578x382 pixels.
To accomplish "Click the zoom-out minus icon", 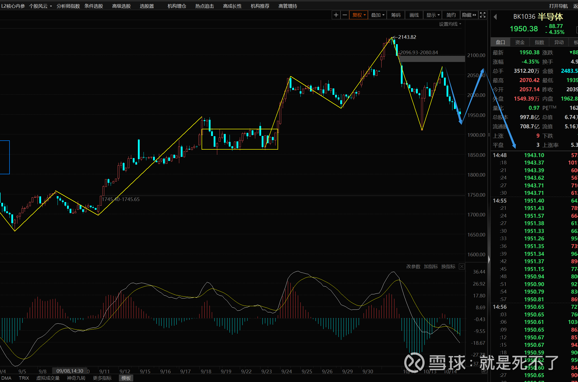I will [345, 15].
